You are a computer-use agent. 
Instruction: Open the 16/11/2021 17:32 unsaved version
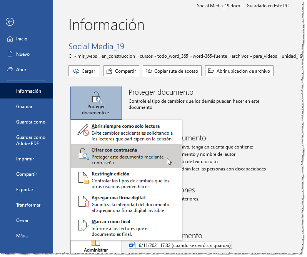180,245
